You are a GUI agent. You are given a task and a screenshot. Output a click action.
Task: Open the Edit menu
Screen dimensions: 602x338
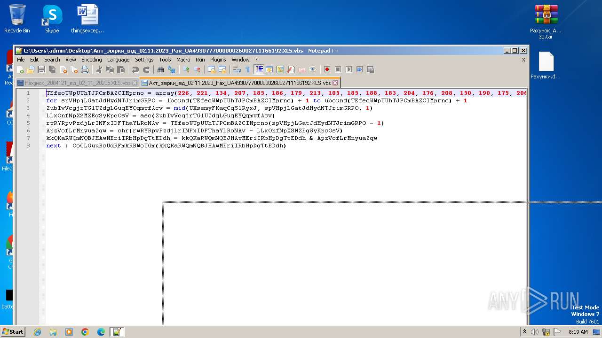(x=34, y=60)
